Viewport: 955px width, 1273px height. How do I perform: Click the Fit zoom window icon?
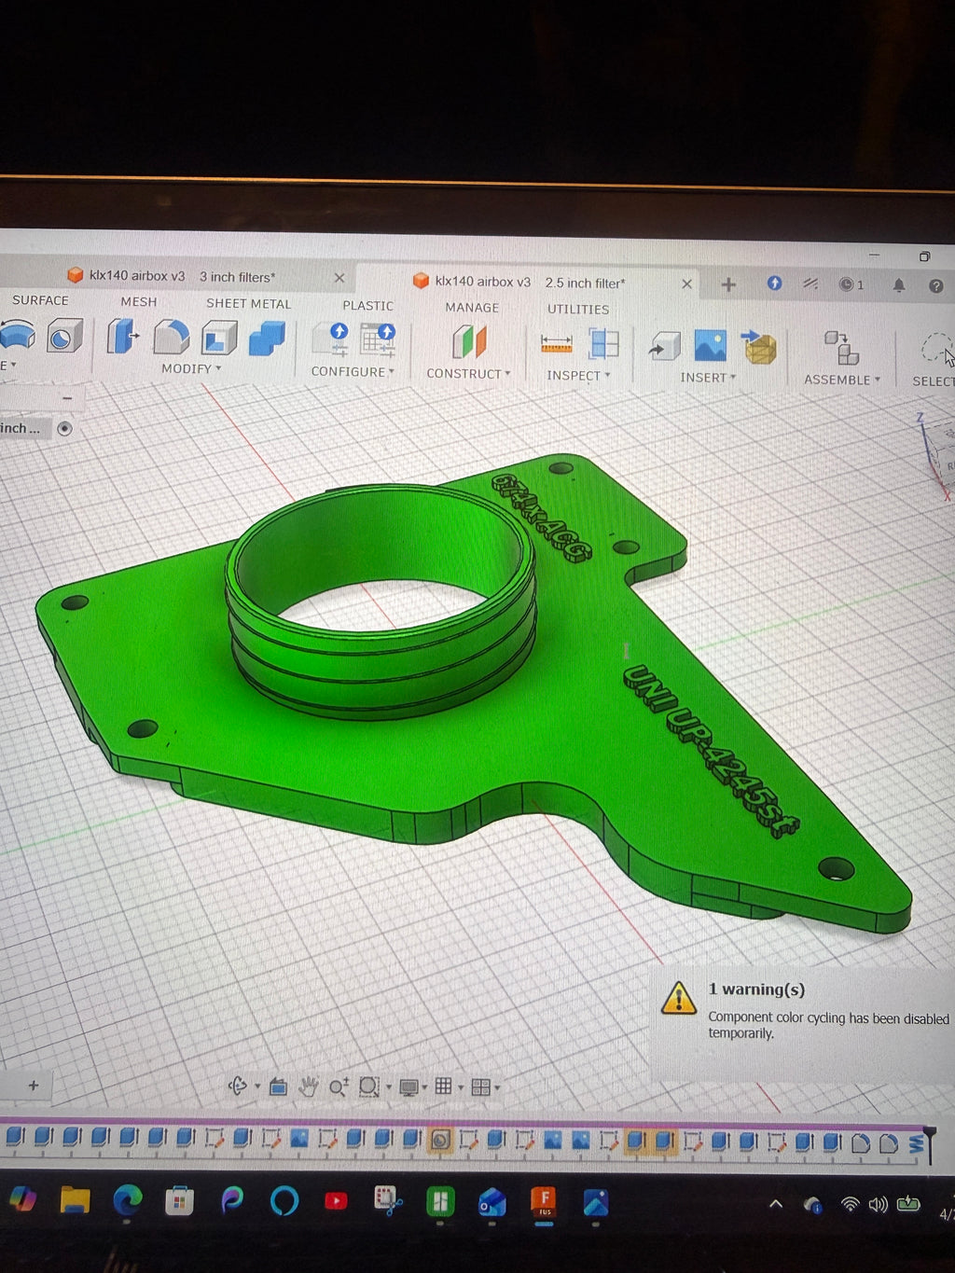click(x=368, y=1086)
